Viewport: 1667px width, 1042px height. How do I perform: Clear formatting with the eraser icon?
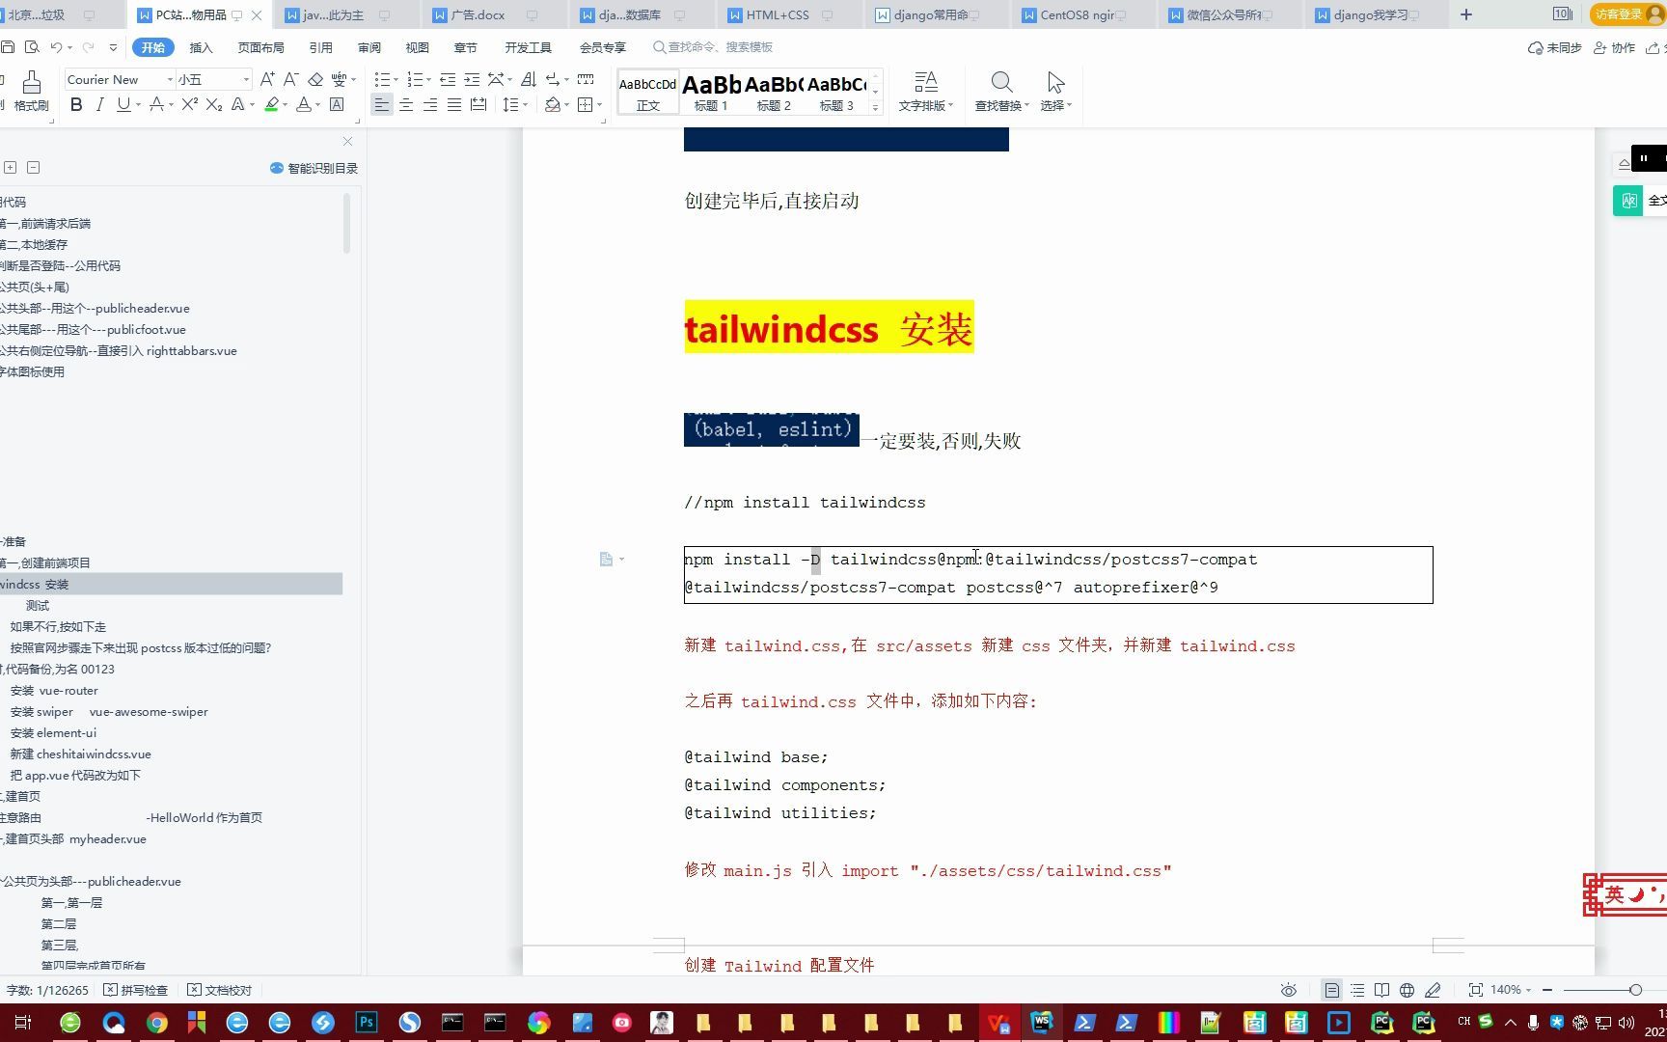(x=315, y=79)
